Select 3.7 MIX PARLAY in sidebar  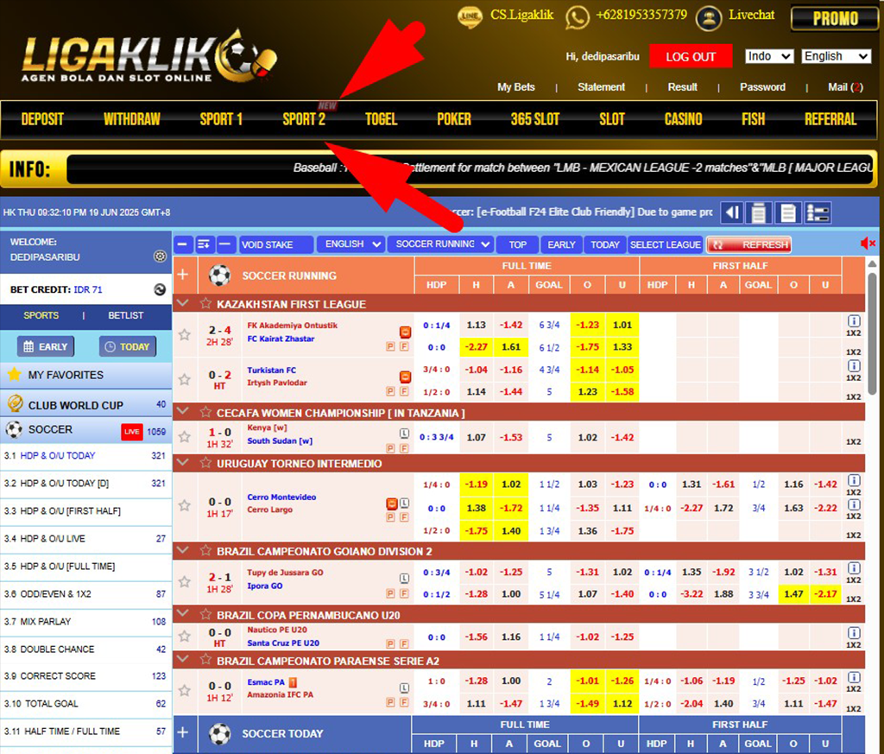[x=85, y=622]
